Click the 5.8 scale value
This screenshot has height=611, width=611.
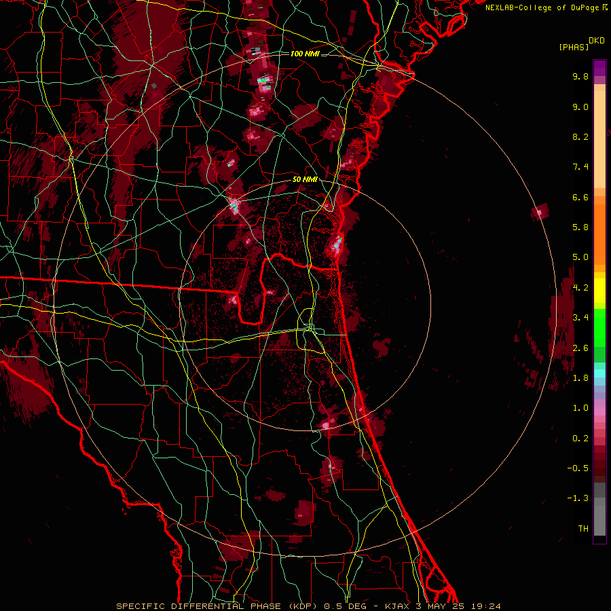tap(580, 227)
